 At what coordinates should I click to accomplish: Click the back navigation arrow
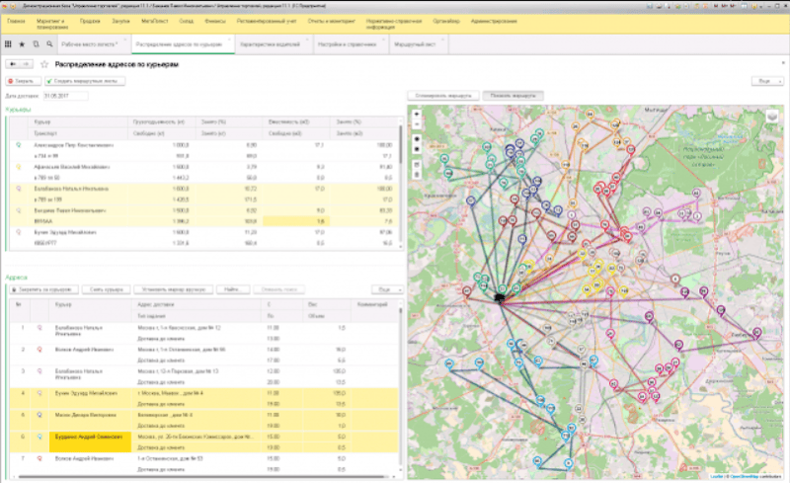pyautogui.click(x=12, y=63)
